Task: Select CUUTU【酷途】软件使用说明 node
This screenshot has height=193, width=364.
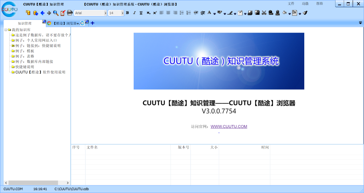Action: click(x=40, y=72)
